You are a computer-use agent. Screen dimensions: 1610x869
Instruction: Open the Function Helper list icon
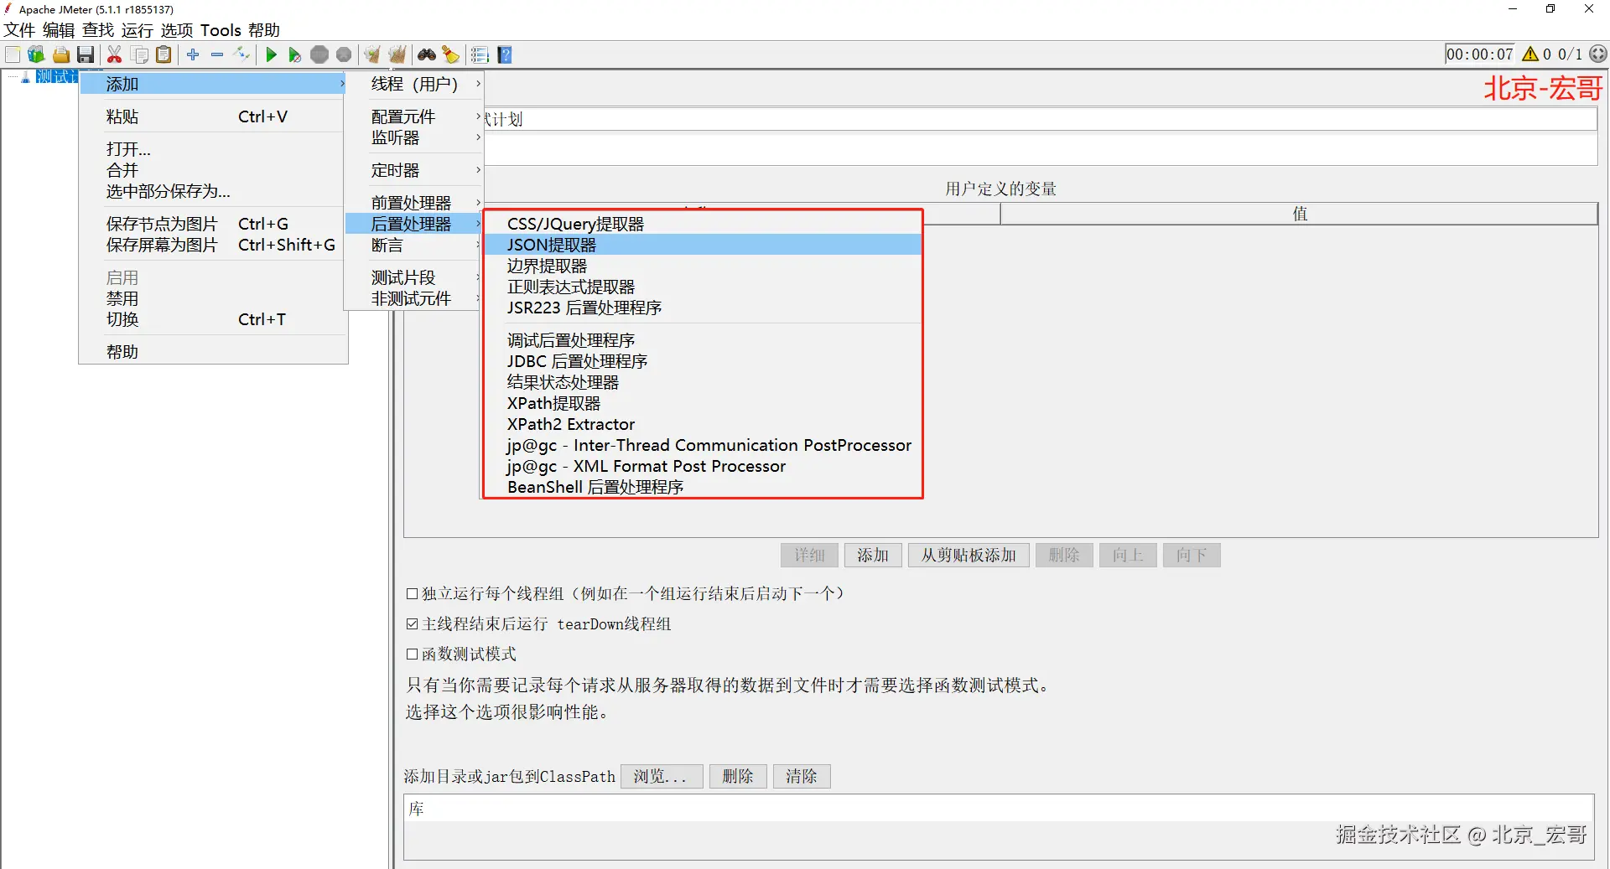(480, 55)
